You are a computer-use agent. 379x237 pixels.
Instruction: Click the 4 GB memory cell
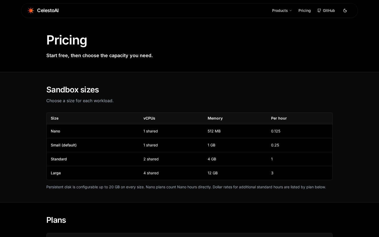tap(212, 159)
